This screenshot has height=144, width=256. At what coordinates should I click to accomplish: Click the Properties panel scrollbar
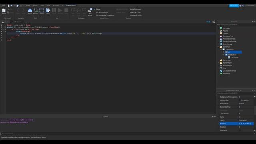pyautogui.click(x=255, y=110)
